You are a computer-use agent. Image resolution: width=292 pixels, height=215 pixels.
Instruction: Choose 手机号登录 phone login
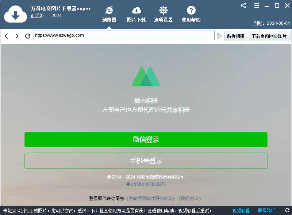[146, 161]
